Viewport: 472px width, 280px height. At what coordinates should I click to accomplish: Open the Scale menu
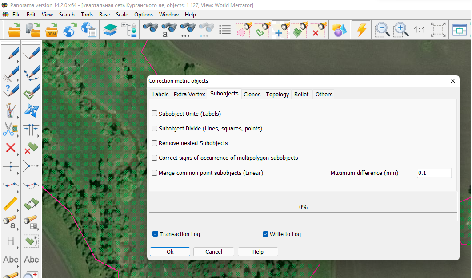(122, 15)
